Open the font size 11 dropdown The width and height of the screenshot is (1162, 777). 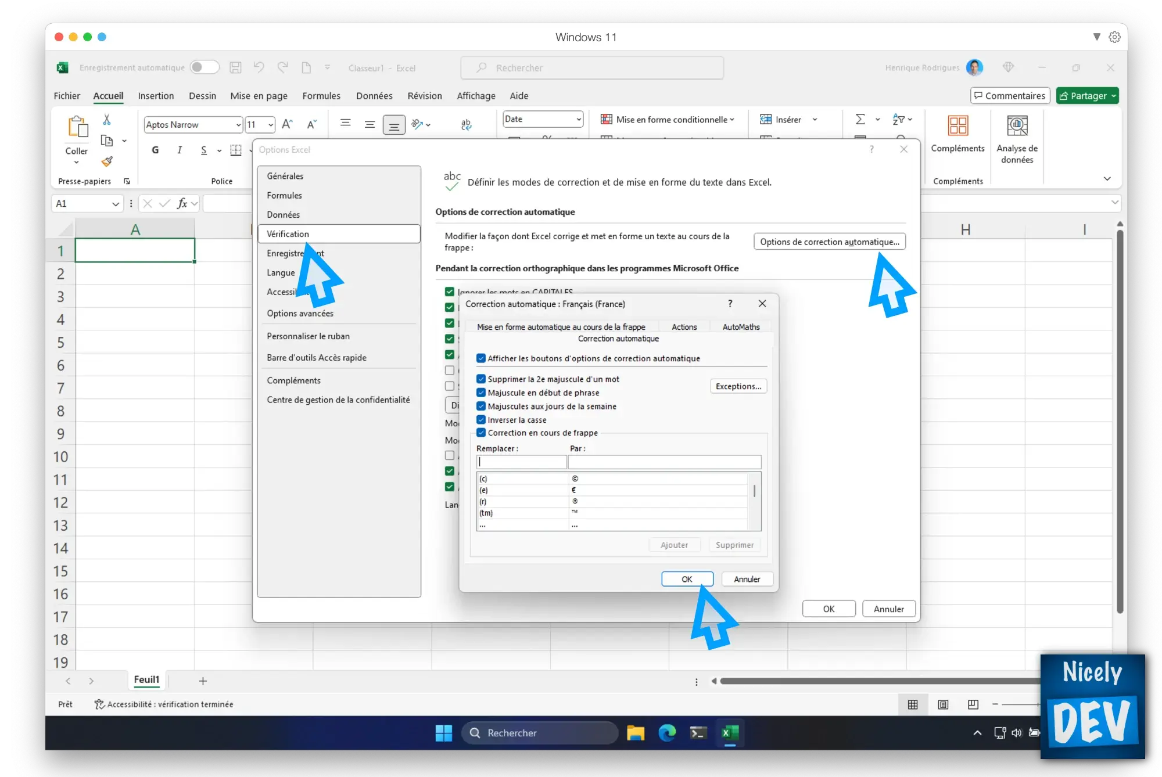[x=271, y=125]
